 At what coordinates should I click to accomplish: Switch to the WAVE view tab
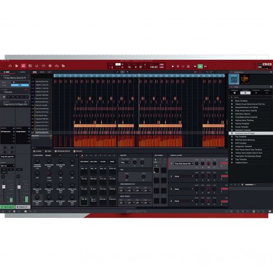click(x=42, y=72)
